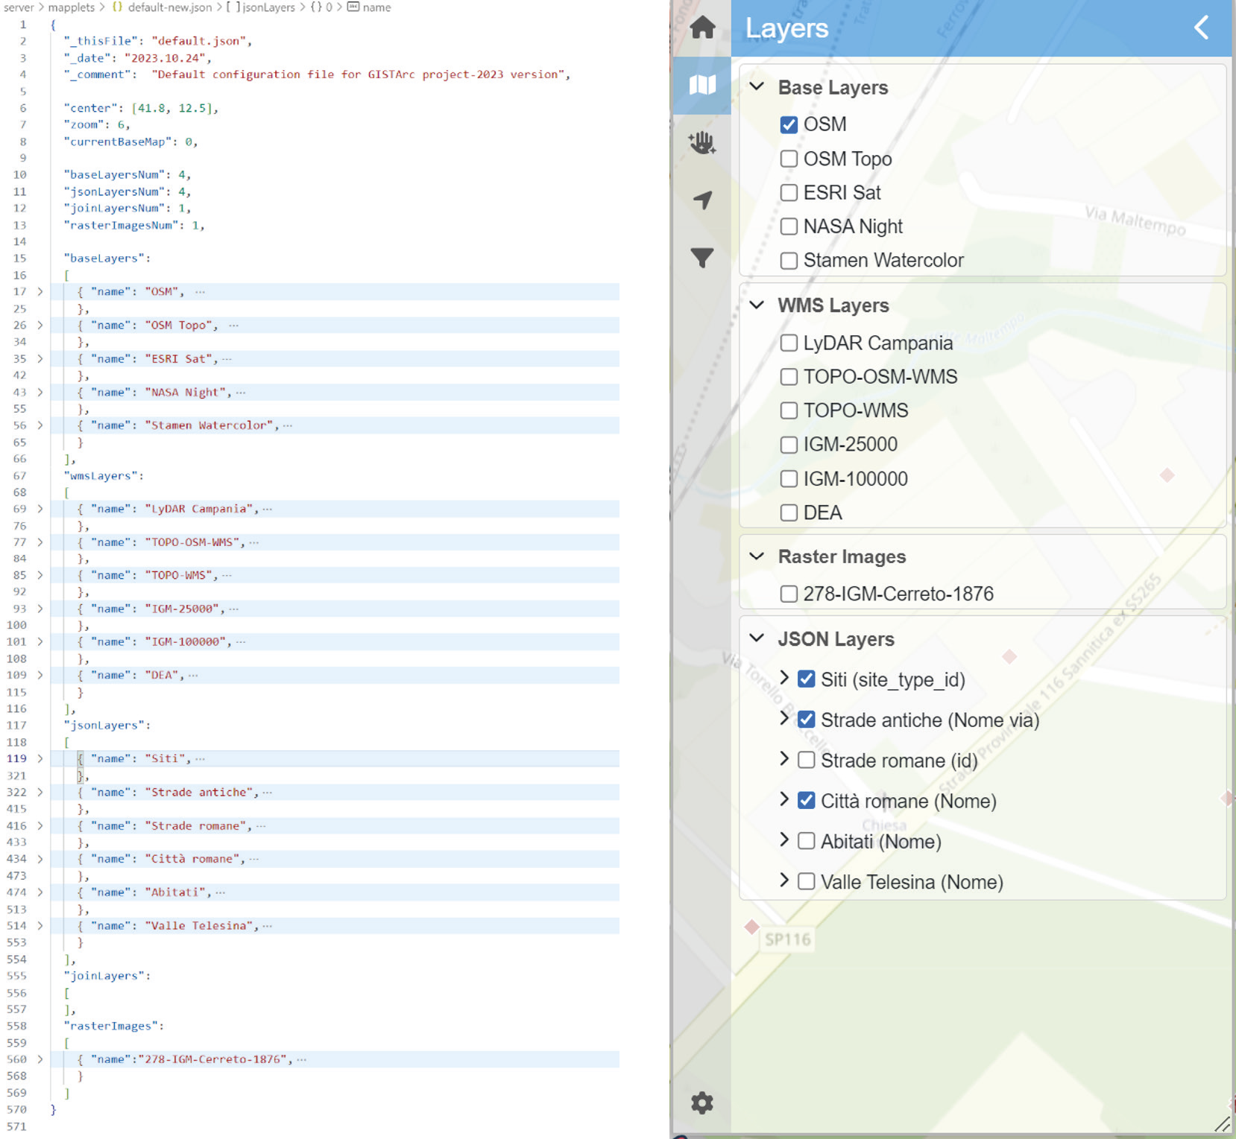Show the 278-IGM-Cerreto-1876 raster image
Image resolution: width=1236 pixels, height=1139 pixels.
pyautogui.click(x=789, y=594)
